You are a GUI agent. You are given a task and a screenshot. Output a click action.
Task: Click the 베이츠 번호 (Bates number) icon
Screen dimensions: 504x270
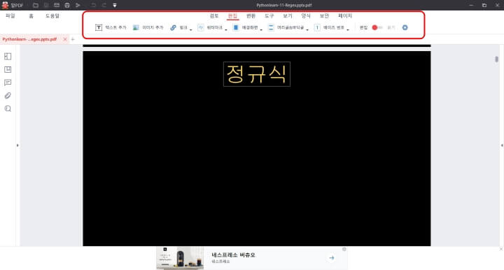[317, 27]
